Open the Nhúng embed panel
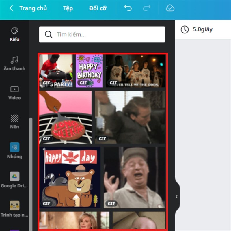231x231 pixels. coord(14,150)
